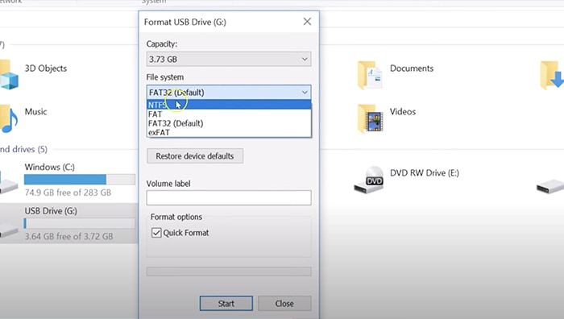The height and width of the screenshot is (319, 564).
Task: Click the format progress bar
Action: pos(229,271)
